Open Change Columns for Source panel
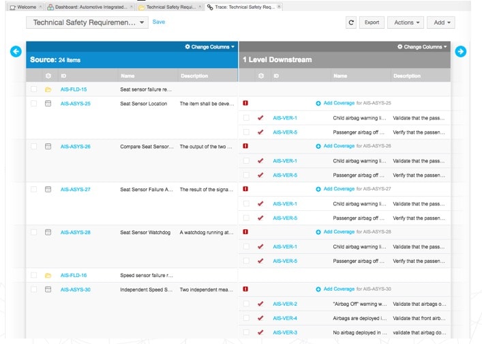 (x=210, y=47)
